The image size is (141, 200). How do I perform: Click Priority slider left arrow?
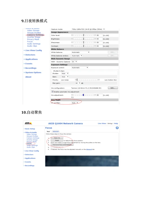[76, 80]
